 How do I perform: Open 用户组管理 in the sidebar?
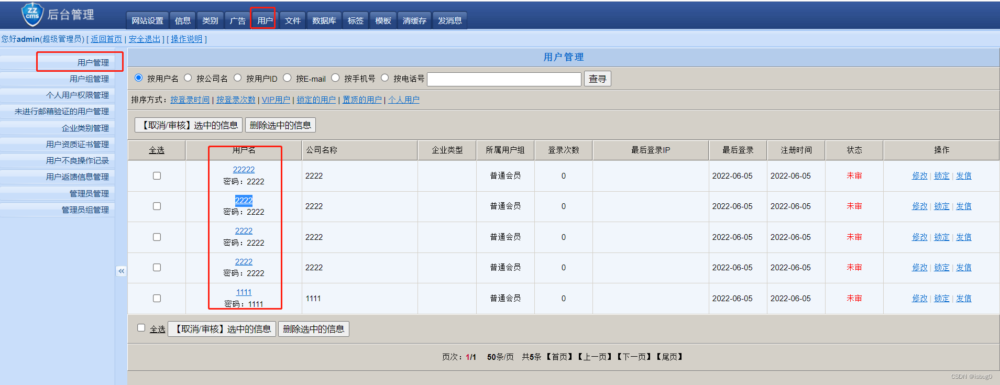point(89,79)
